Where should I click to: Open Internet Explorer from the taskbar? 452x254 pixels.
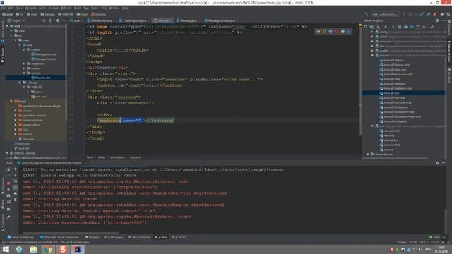[19, 249]
